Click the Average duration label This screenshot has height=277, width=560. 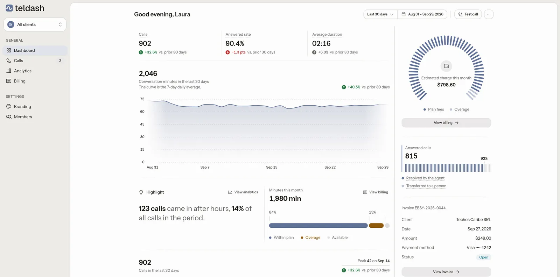[x=327, y=34]
